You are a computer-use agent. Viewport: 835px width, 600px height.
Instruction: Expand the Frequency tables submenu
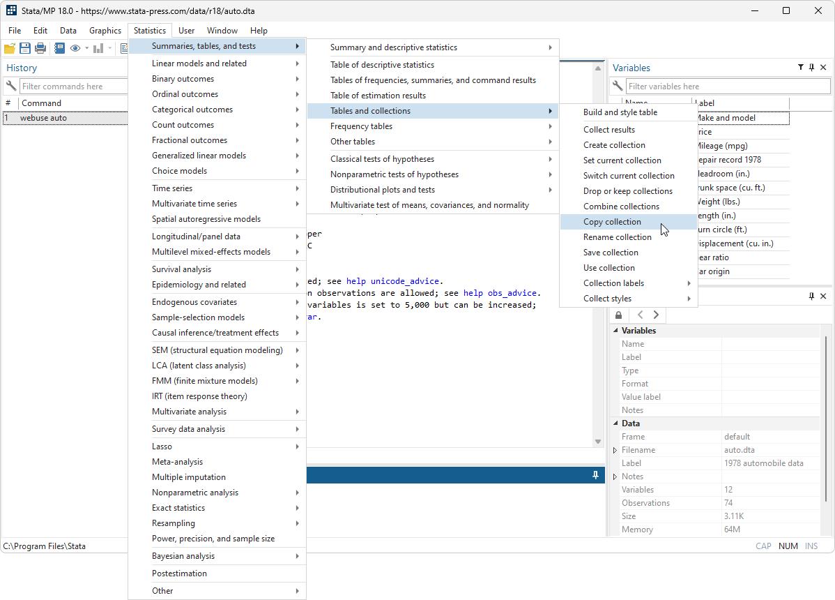(x=433, y=126)
